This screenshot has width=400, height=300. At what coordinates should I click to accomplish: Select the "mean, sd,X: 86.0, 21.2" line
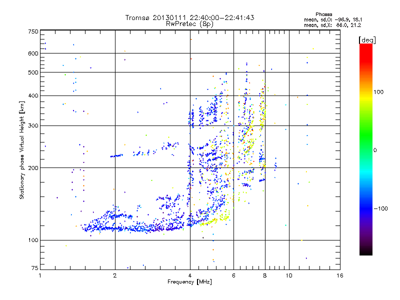click(x=332, y=25)
